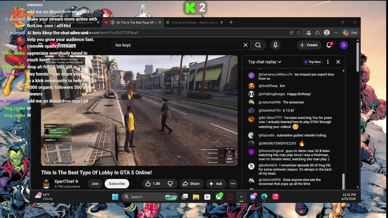Click chat message 'submarine guided missile trolling'
The width and height of the screenshot is (388, 218).
pyautogui.click(x=301, y=135)
